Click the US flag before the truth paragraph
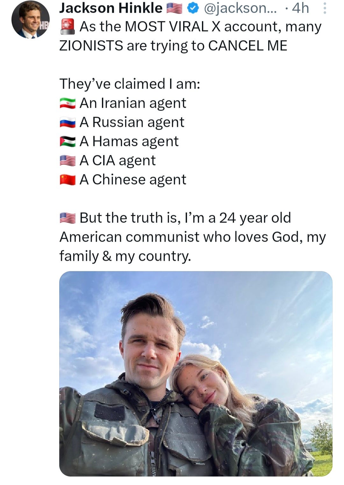344x485 pixels. (x=68, y=217)
